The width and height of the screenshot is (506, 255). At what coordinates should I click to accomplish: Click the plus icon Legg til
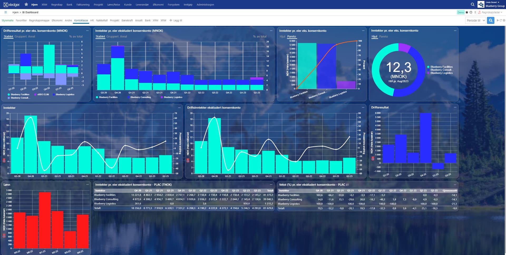click(171, 20)
